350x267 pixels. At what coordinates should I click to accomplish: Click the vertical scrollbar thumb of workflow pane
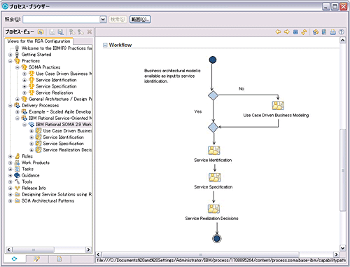click(342, 170)
